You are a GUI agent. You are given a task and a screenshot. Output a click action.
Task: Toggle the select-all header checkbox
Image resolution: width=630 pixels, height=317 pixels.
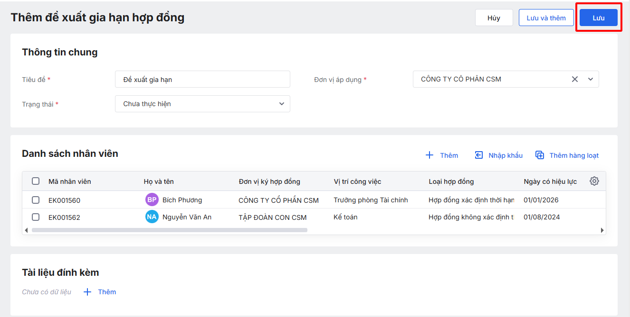[x=36, y=181]
